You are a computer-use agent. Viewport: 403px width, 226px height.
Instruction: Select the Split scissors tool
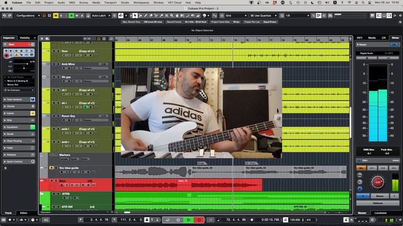(x=156, y=16)
